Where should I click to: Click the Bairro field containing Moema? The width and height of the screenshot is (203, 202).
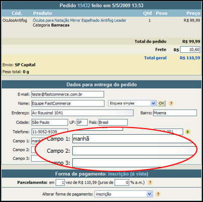click(x=175, y=113)
